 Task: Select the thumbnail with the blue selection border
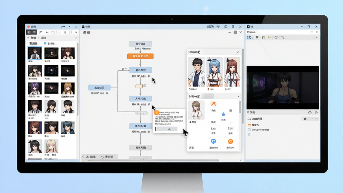[x=35, y=53]
